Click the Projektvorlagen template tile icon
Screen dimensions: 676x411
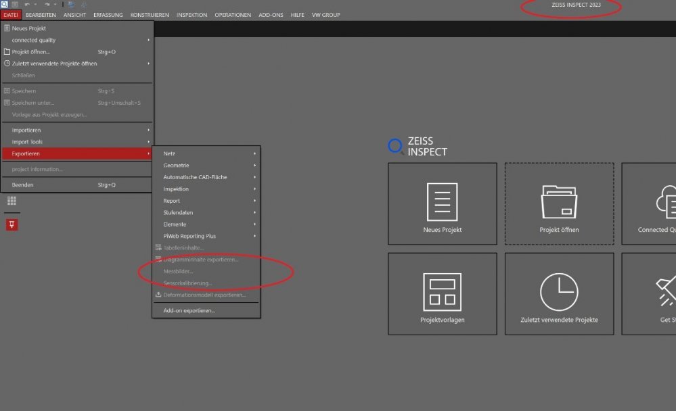click(442, 292)
